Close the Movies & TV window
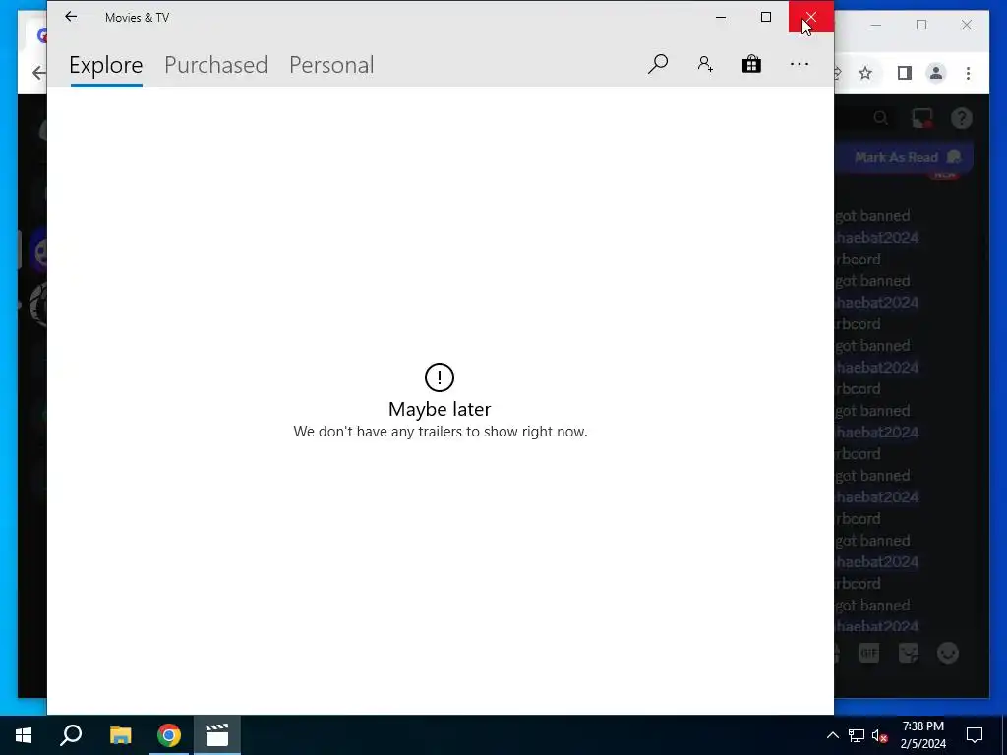This screenshot has height=755, width=1007. (811, 17)
